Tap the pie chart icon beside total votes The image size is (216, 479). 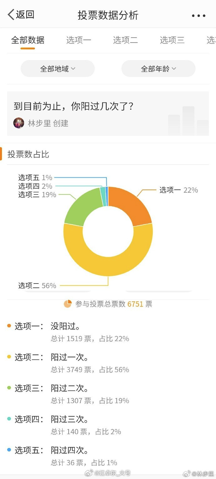click(68, 304)
